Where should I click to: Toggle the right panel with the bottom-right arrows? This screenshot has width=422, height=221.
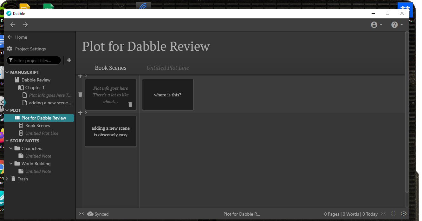pyautogui.click(x=383, y=214)
